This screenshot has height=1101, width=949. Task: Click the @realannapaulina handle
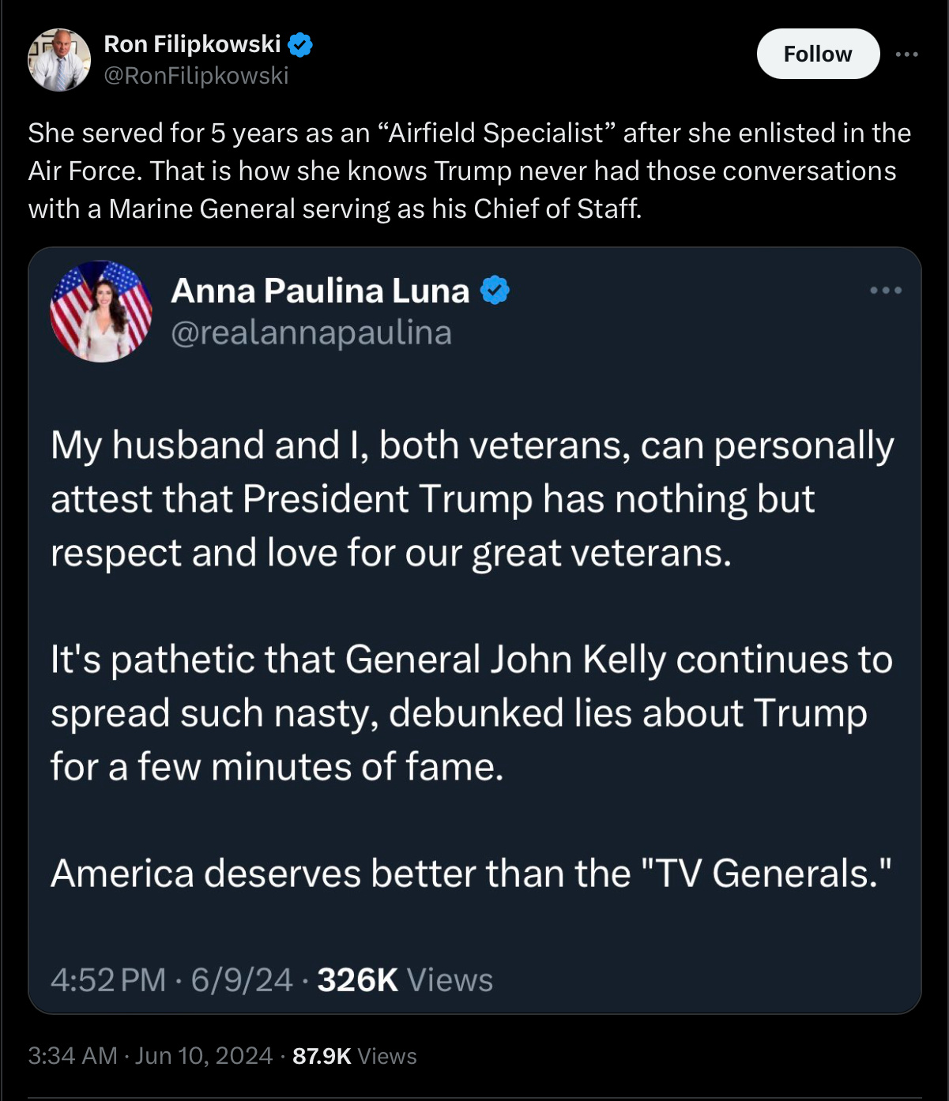311,333
